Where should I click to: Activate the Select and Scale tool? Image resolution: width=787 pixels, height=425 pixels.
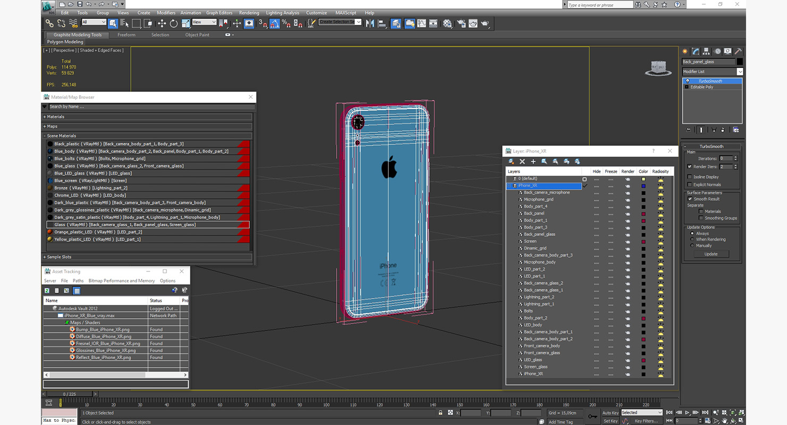(186, 23)
